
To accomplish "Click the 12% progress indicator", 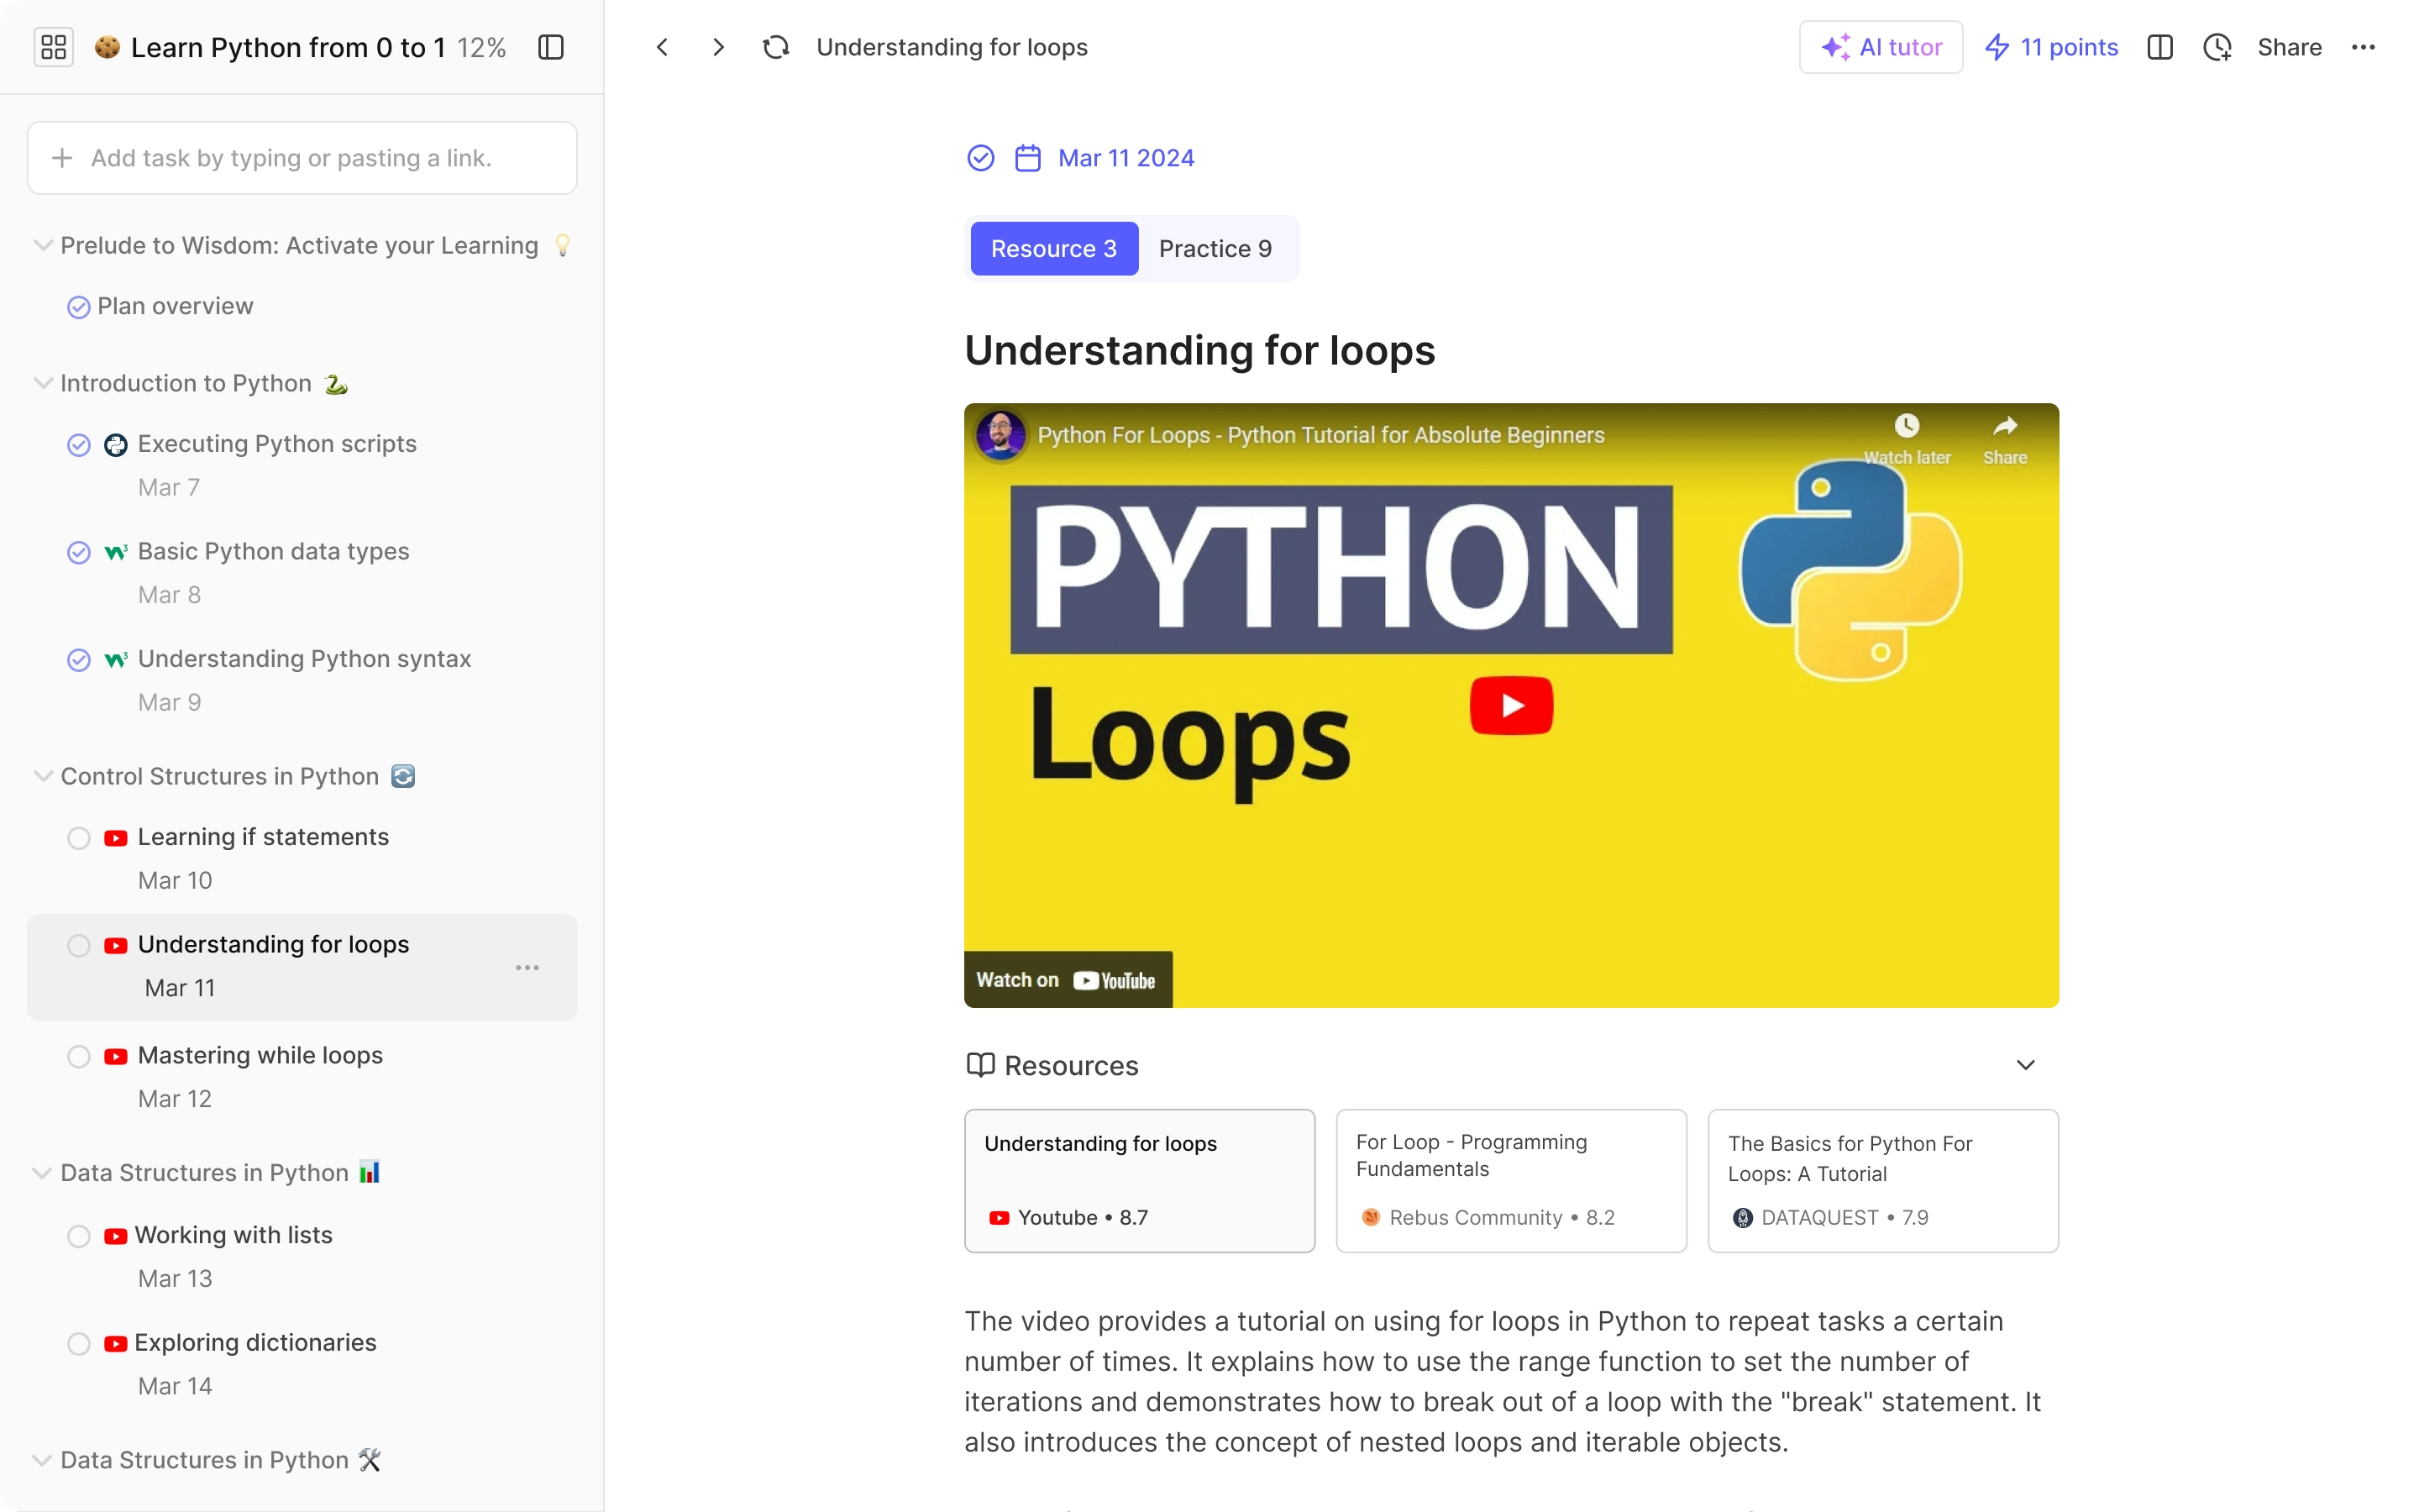I will [482, 47].
